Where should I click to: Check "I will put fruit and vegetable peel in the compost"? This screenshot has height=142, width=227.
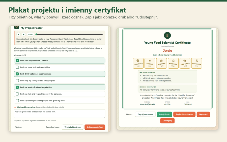[60, 94]
